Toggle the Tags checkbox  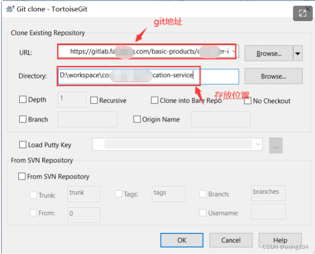[x=118, y=194]
